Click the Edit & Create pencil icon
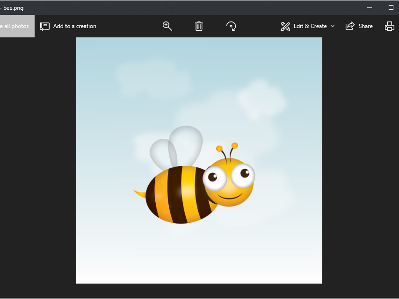The width and height of the screenshot is (399, 299). coord(285,26)
